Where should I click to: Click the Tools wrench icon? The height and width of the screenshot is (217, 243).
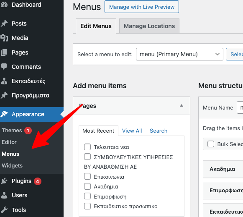pyautogui.click(x=4, y=210)
